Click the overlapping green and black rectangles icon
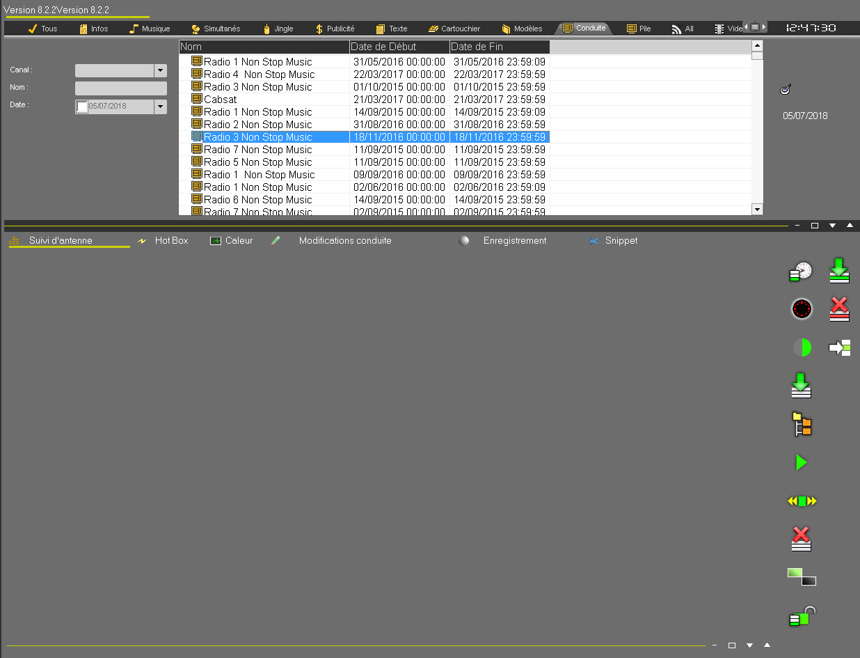 pos(802,577)
